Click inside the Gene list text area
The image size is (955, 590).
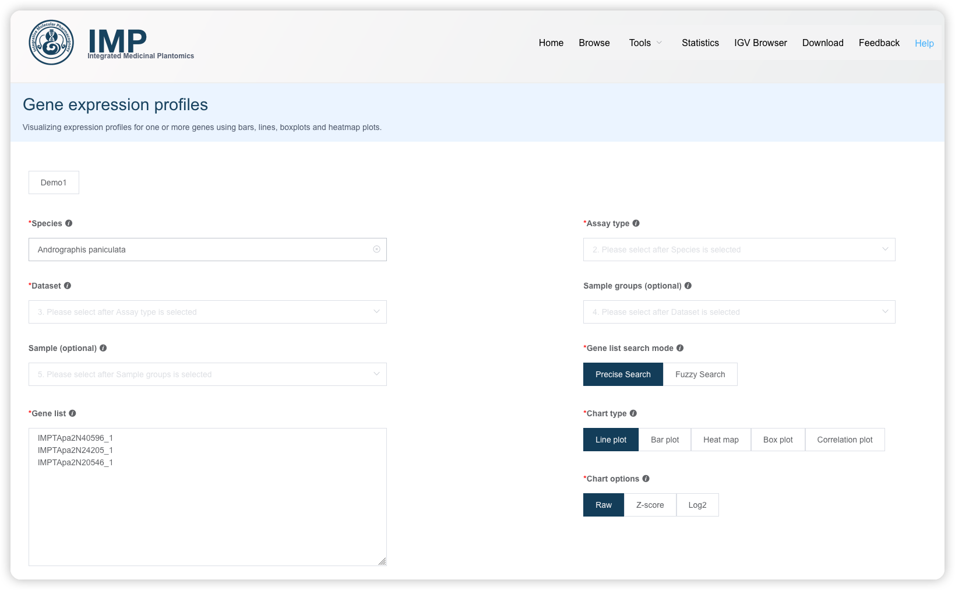207,497
